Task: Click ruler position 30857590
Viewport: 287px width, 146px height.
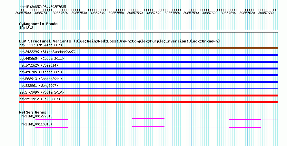Action: [191, 13]
